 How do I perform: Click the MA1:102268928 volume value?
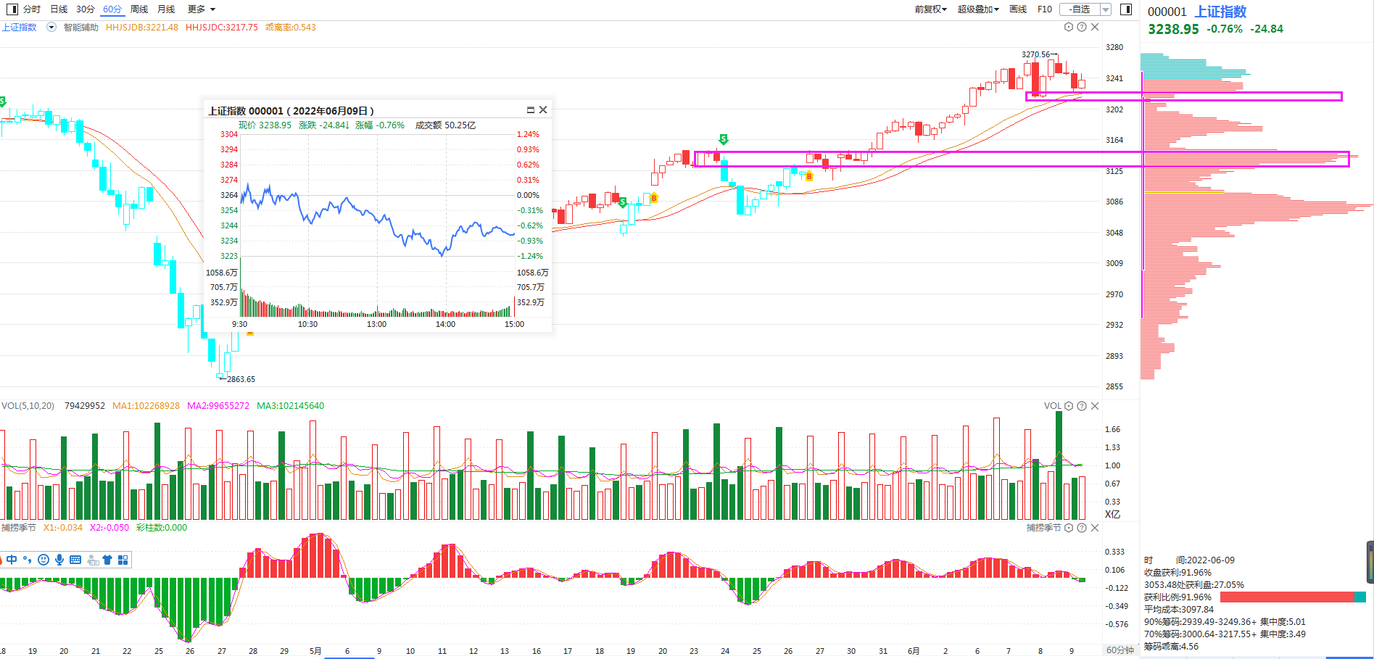[x=146, y=406]
